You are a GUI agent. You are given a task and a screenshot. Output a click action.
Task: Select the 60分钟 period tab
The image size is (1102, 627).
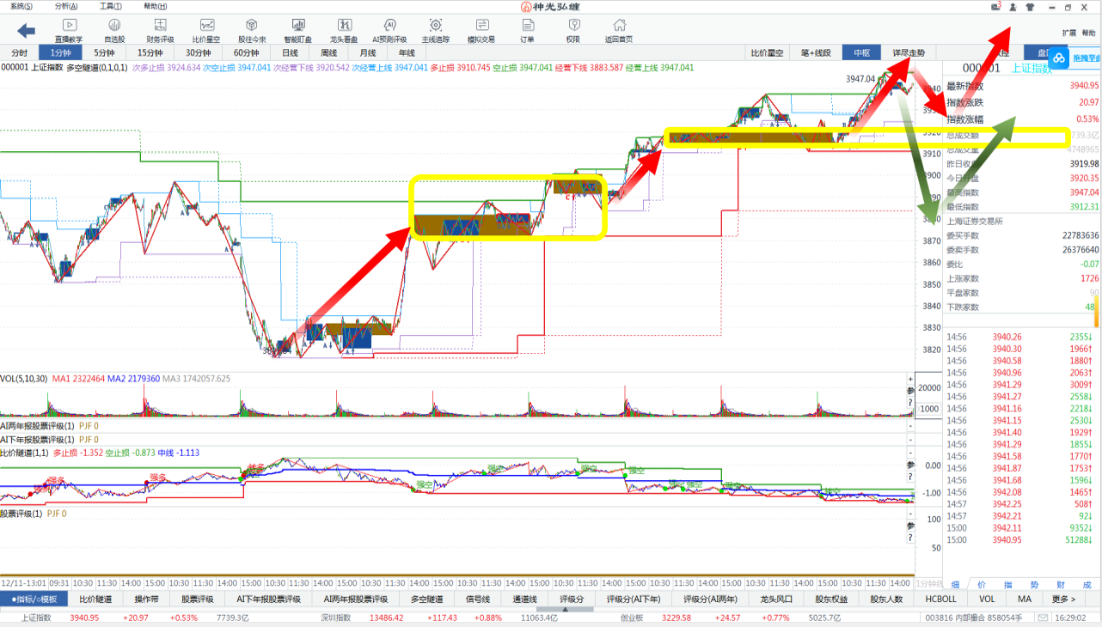click(246, 52)
